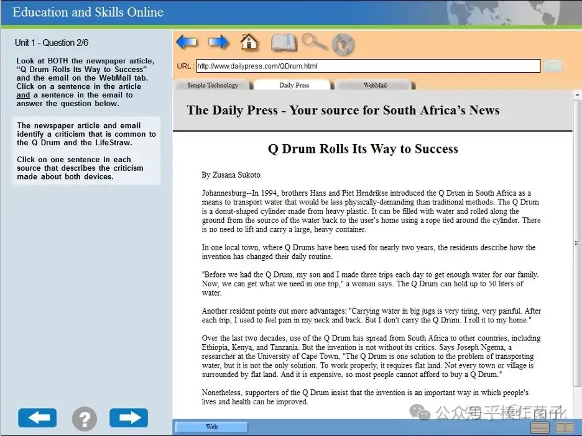
Task: Click the URL address input field
Action: tap(368, 66)
